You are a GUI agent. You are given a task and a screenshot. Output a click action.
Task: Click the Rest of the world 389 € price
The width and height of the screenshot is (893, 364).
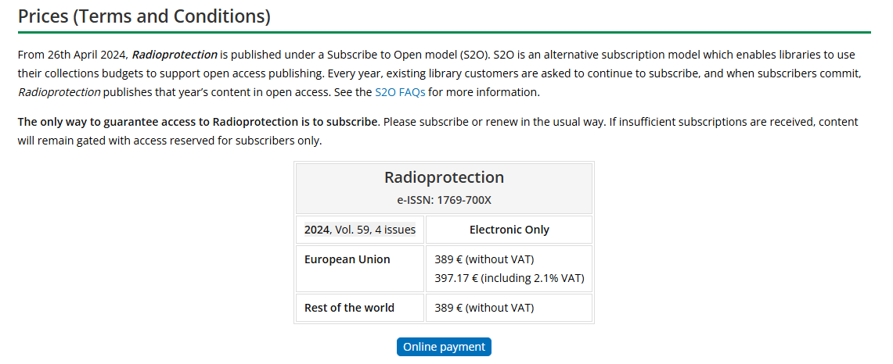(484, 308)
